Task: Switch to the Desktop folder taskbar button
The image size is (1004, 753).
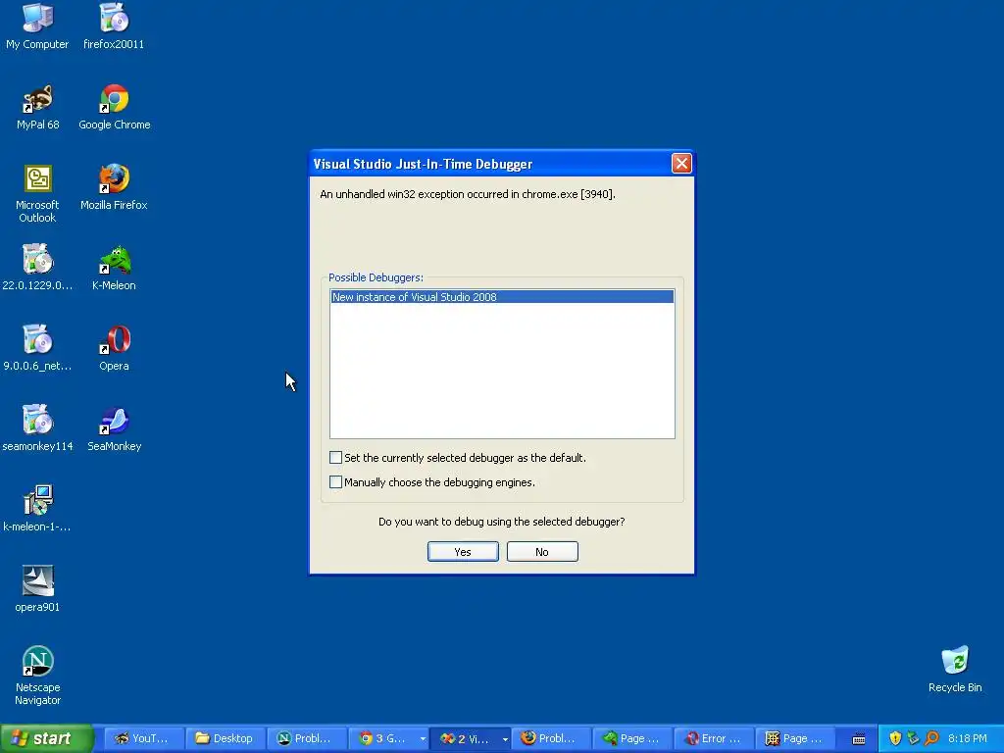Action: tap(225, 738)
